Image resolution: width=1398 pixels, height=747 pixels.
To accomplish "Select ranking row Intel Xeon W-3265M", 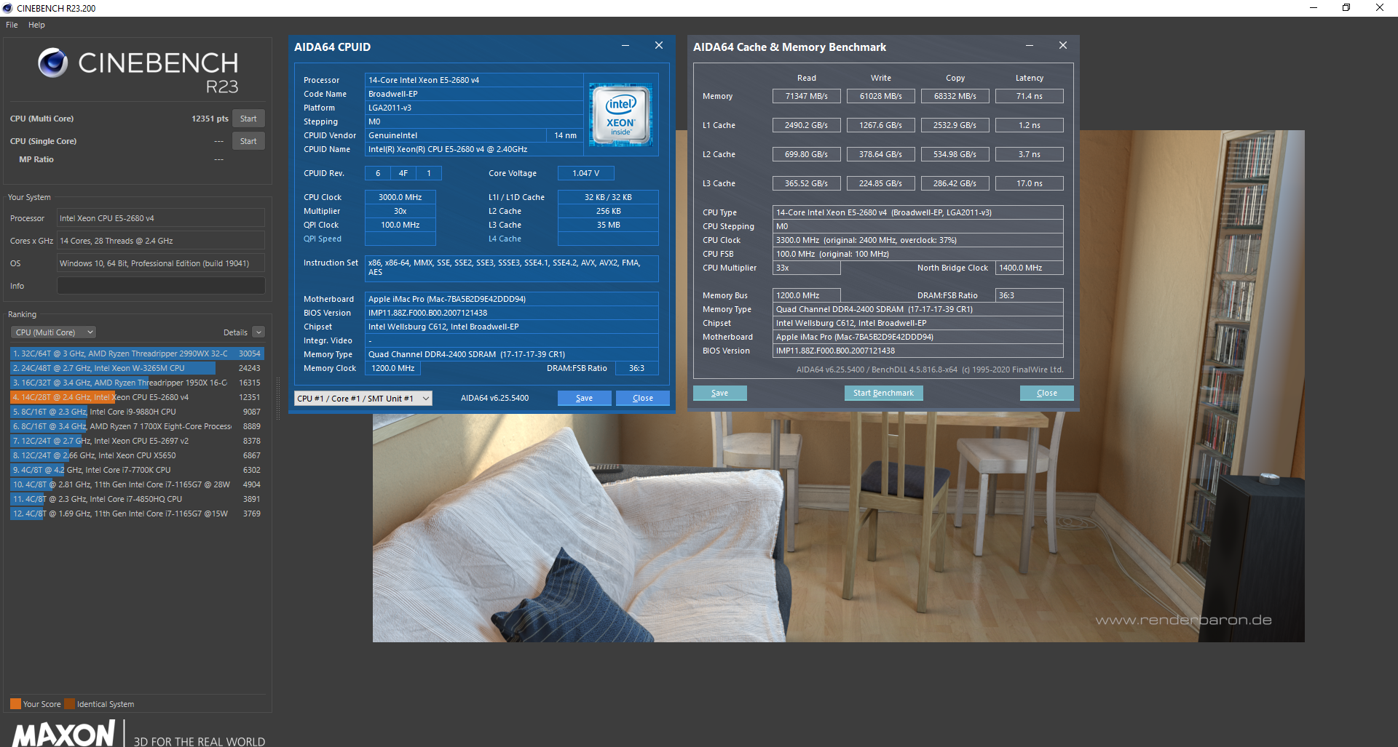I will 137,368.
